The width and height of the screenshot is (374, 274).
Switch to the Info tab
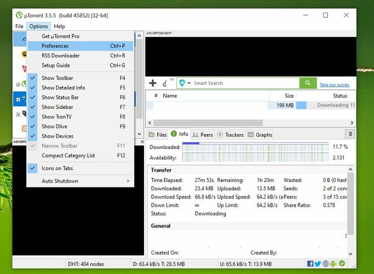pos(180,134)
